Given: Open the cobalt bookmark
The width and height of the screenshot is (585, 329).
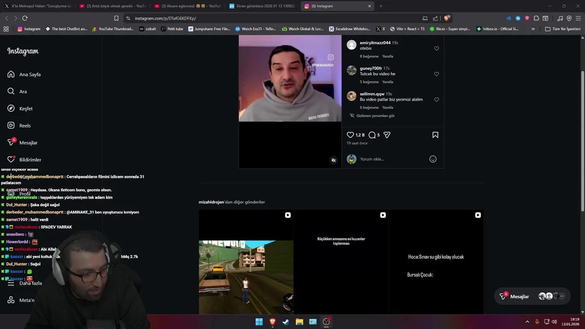Looking at the screenshot, I should pos(148,29).
